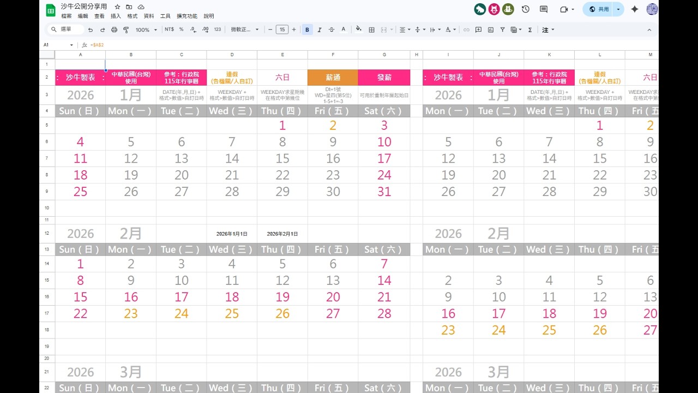The image size is (698, 393).
Task: Select the orange 薪通 header cell
Action: click(333, 78)
